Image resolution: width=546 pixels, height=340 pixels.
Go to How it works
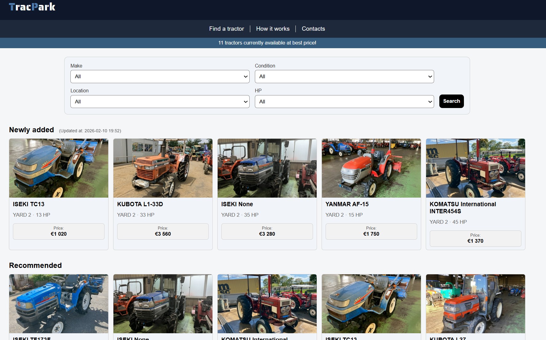point(273,29)
